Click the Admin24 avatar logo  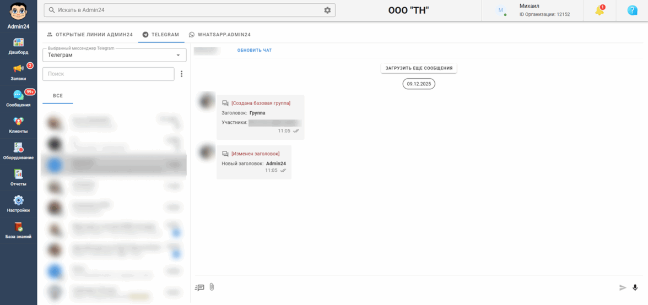(18, 11)
